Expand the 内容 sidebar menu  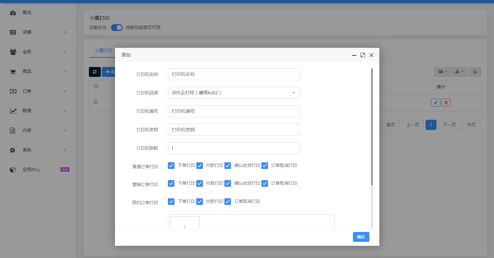[x=65, y=130]
